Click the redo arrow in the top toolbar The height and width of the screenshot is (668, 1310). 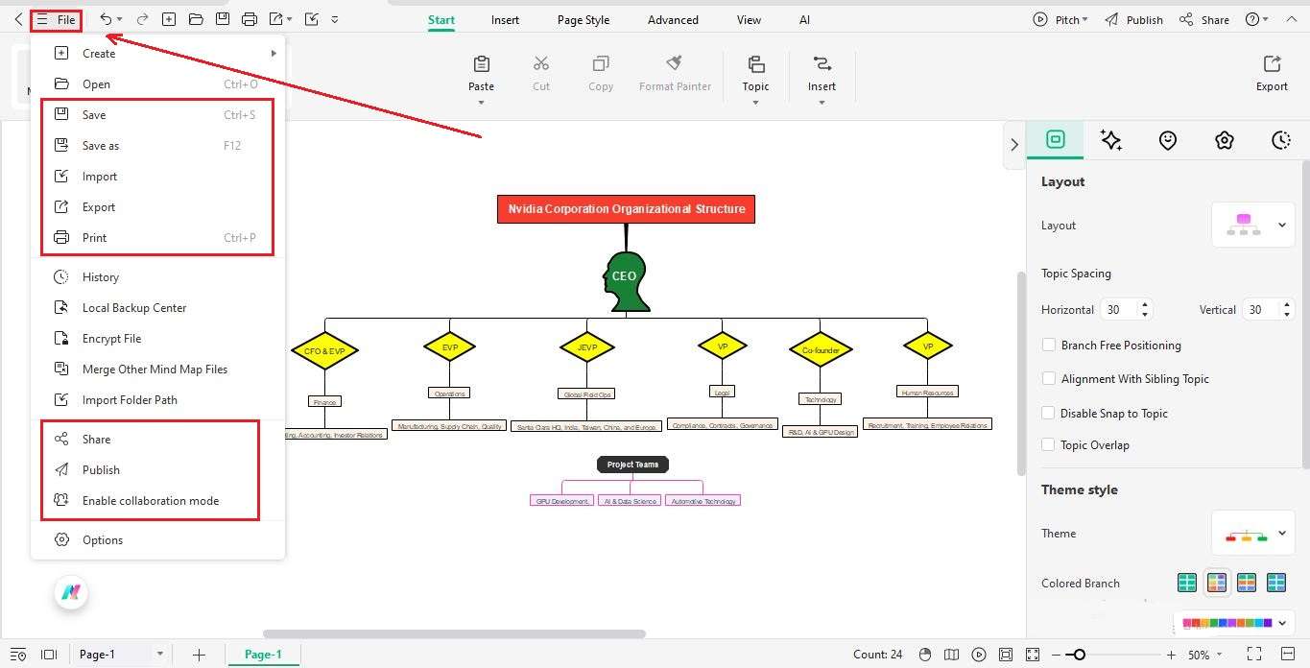tap(142, 19)
